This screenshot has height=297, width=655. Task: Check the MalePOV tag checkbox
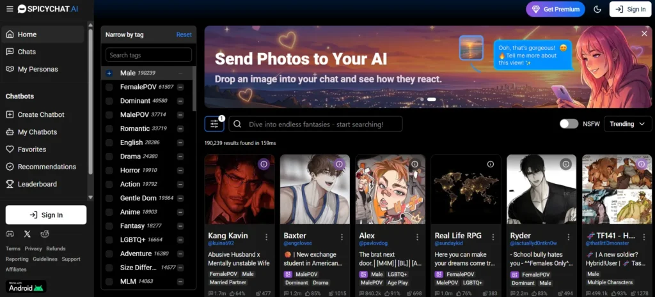[x=109, y=115]
